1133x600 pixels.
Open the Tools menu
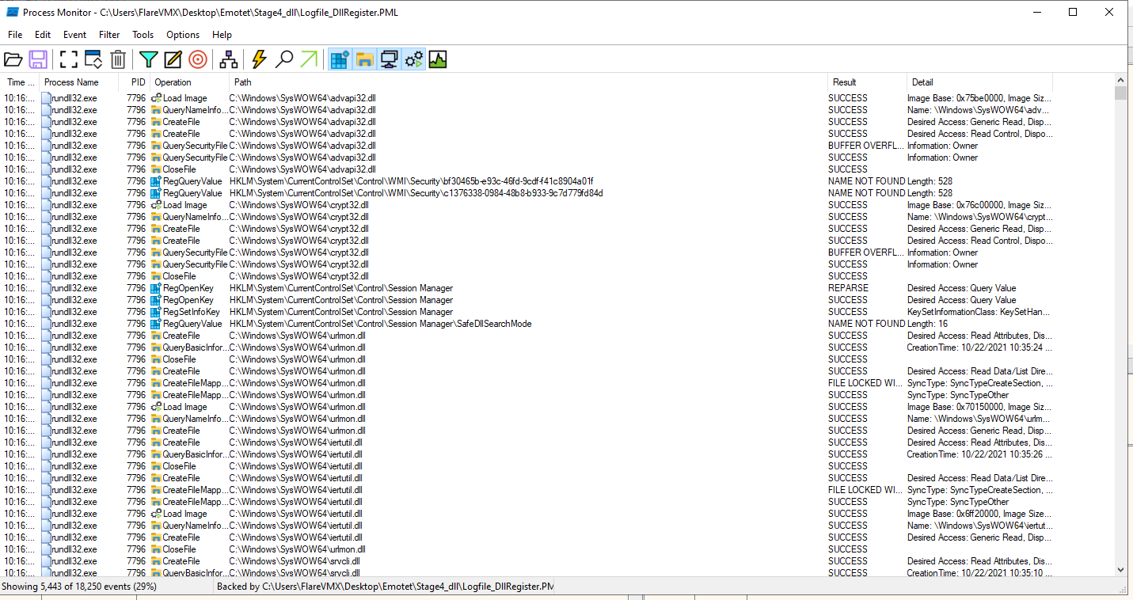[143, 35]
